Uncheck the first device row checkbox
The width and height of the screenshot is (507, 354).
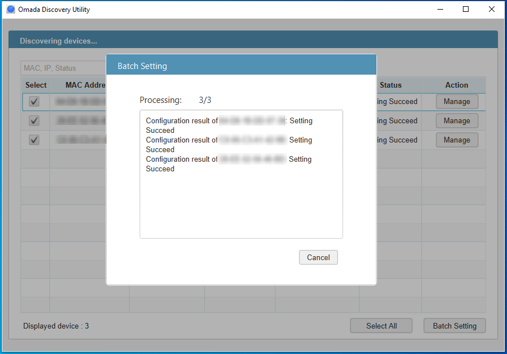[x=34, y=102]
